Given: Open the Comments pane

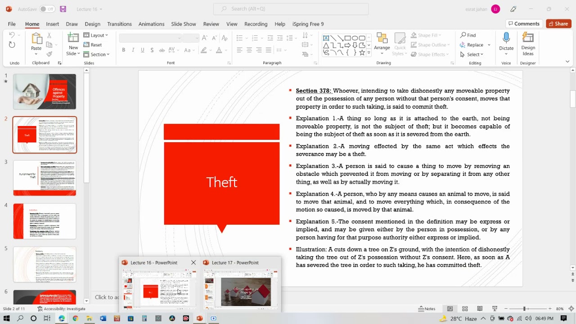Looking at the screenshot, I should [x=523, y=24].
